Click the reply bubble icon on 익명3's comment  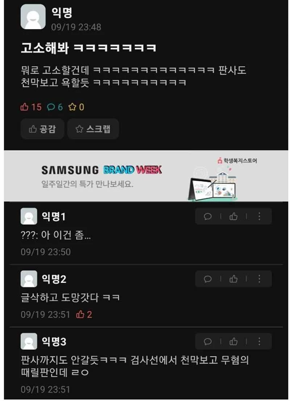(x=208, y=341)
